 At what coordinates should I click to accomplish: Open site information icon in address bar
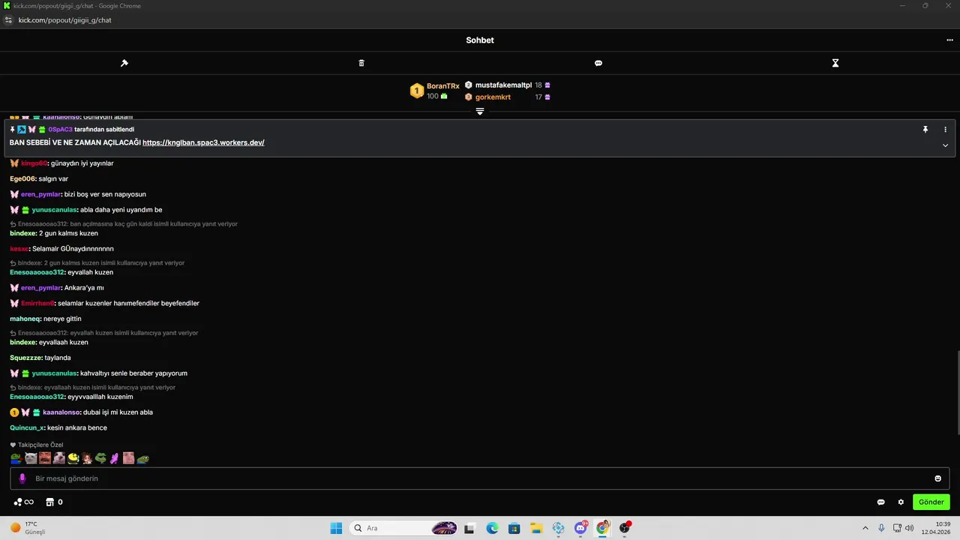point(8,20)
